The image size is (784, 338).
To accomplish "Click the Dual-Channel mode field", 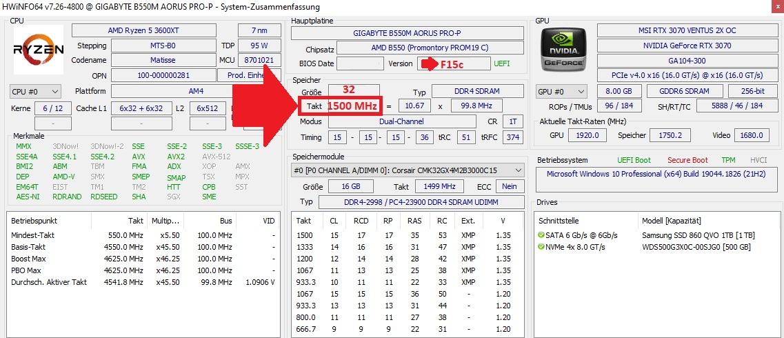I will tap(402, 121).
